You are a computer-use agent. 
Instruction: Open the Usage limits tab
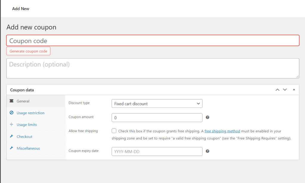click(x=27, y=124)
